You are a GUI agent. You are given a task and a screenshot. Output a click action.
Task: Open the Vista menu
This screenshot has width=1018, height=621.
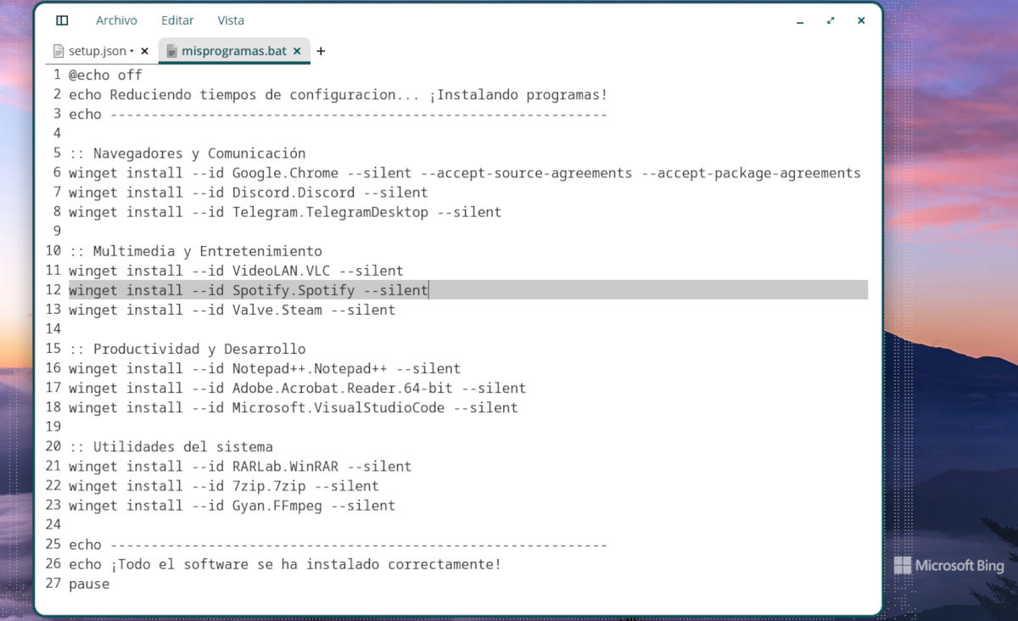pyautogui.click(x=231, y=20)
